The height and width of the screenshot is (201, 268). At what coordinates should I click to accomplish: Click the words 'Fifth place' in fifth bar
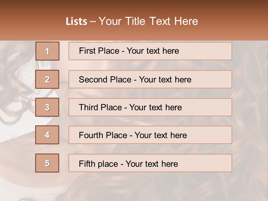point(99,164)
